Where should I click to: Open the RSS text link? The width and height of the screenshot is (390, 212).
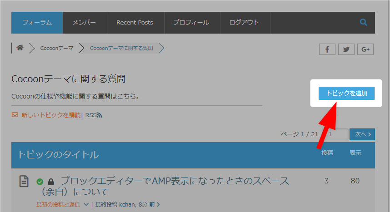pyautogui.click(x=91, y=115)
